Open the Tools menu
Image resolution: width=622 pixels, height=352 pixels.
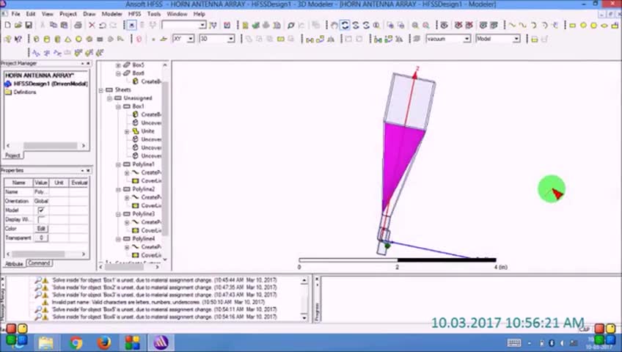[x=154, y=14]
